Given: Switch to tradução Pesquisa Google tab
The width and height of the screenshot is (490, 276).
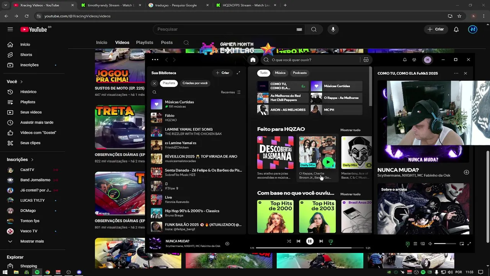Looking at the screenshot, I should [x=178, y=5].
